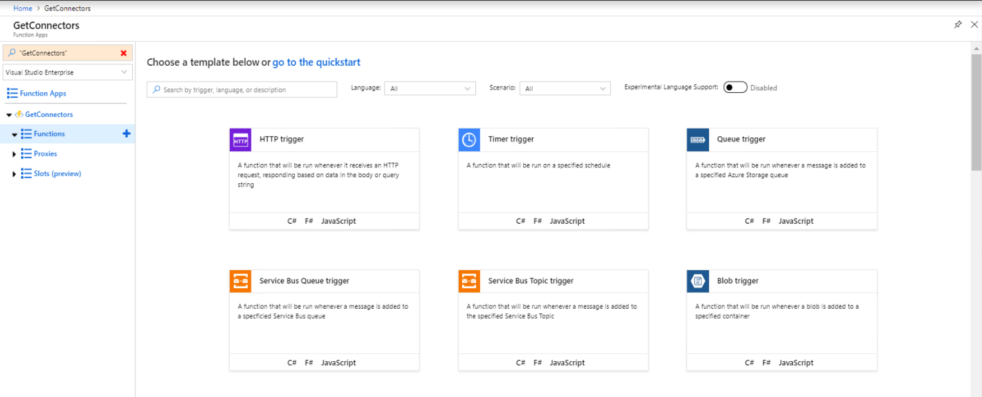Choose JavaScript for Service Bus Queue trigger

(339, 362)
